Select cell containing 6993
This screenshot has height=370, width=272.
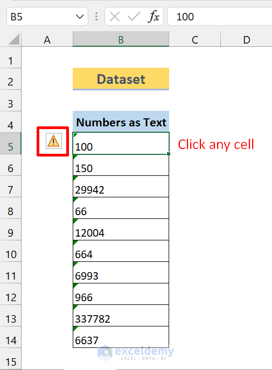tap(121, 272)
